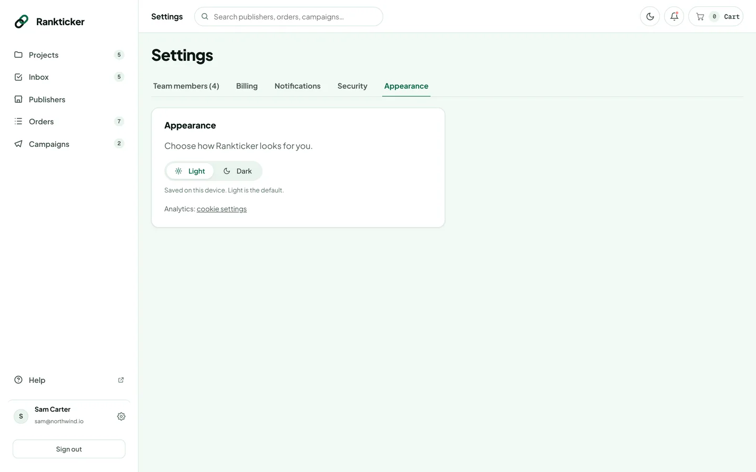756x472 pixels.
Task: Select the Light theme option
Action: [190, 171]
